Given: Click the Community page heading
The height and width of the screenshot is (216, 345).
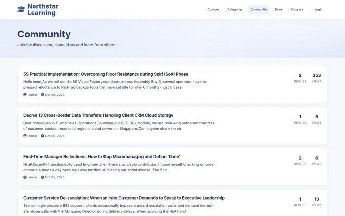Looking at the screenshot, I should tap(44, 34).
